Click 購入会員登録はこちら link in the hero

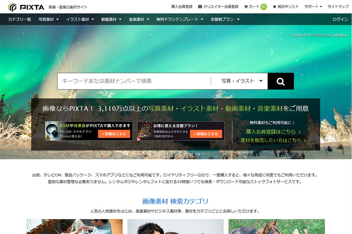[273, 131]
